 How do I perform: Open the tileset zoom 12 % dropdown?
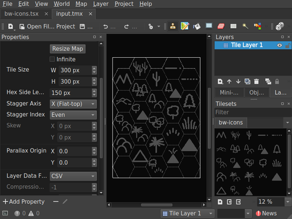(288, 202)
